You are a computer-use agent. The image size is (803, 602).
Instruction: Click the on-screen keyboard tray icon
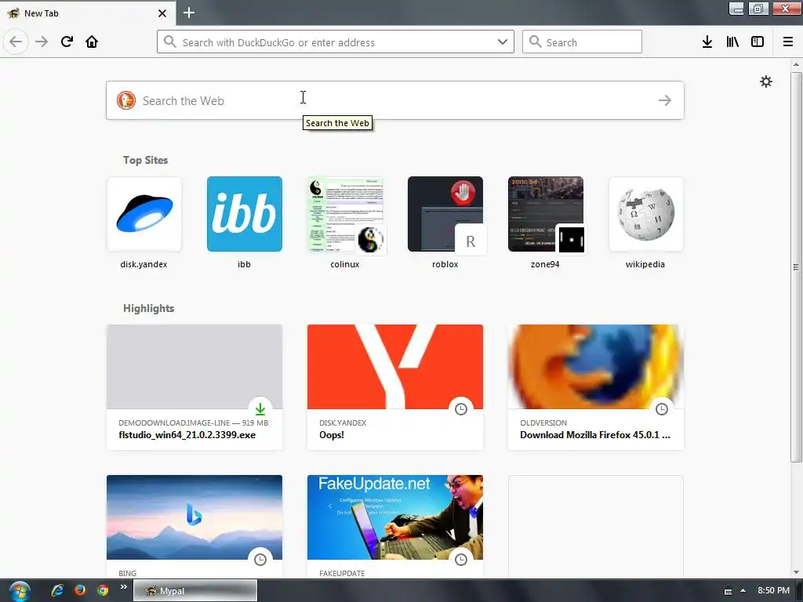click(x=728, y=591)
